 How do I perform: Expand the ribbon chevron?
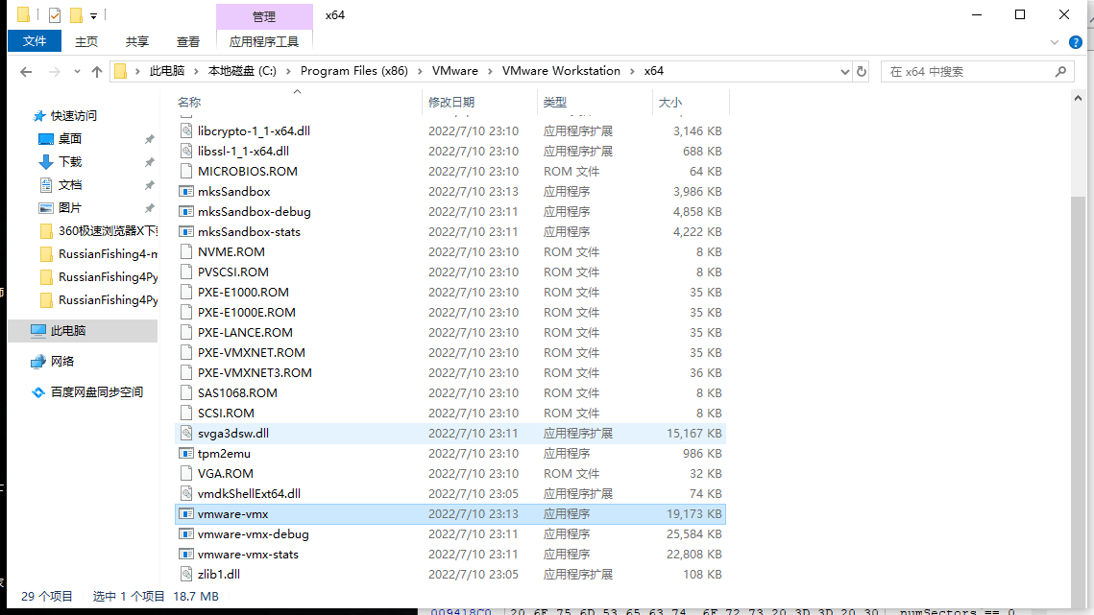1055,42
